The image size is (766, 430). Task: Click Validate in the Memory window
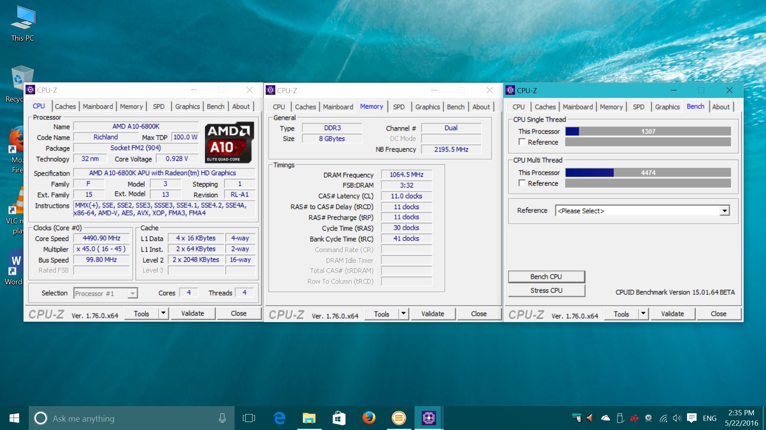click(x=432, y=314)
